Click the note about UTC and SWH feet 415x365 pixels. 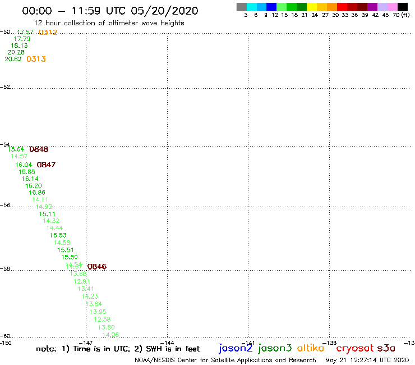118,349
